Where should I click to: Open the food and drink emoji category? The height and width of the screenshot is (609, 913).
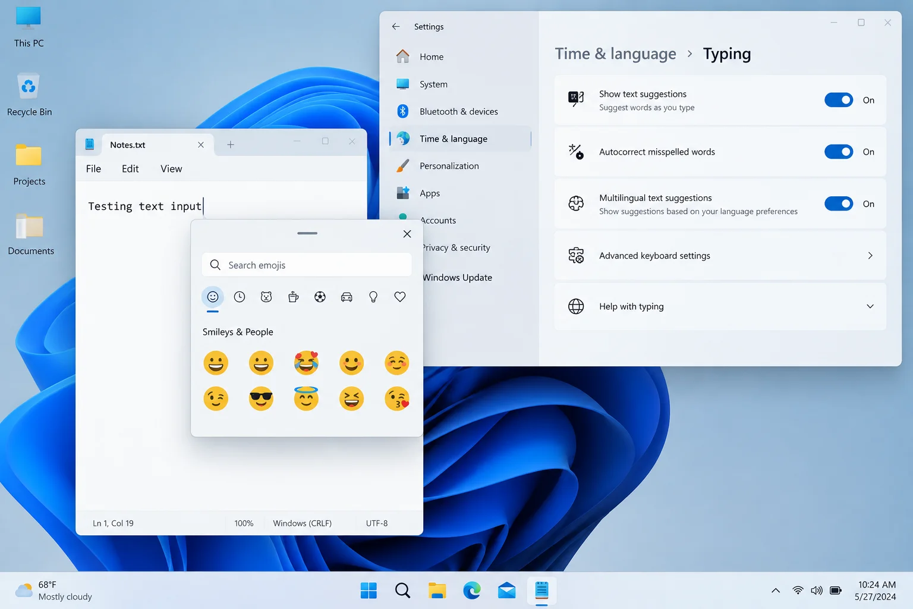point(293,297)
